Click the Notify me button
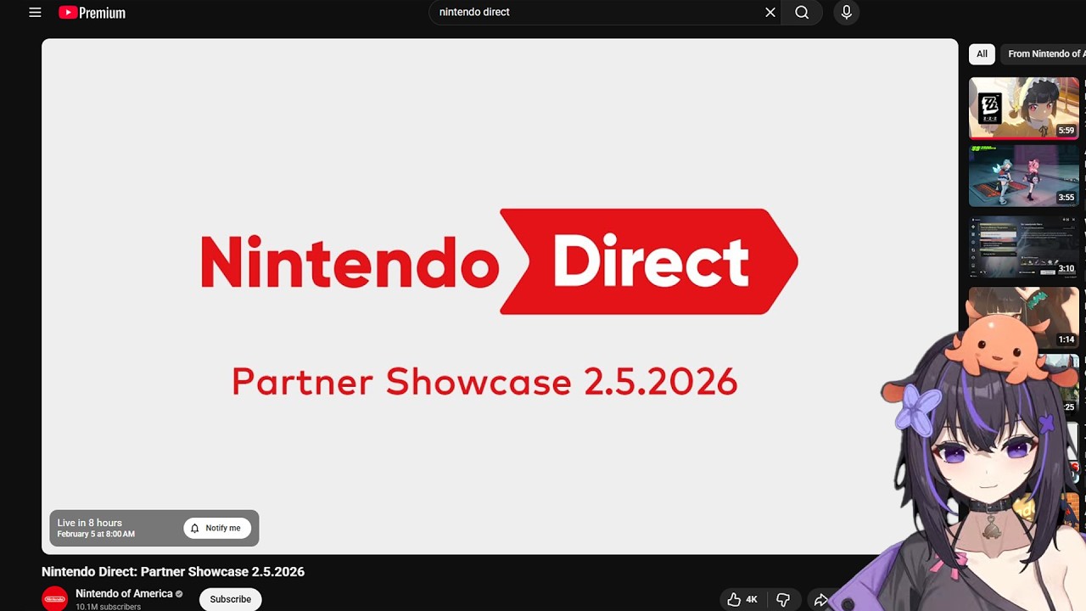The height and width of the screenshot is (611, 1086). click(217, 528)
